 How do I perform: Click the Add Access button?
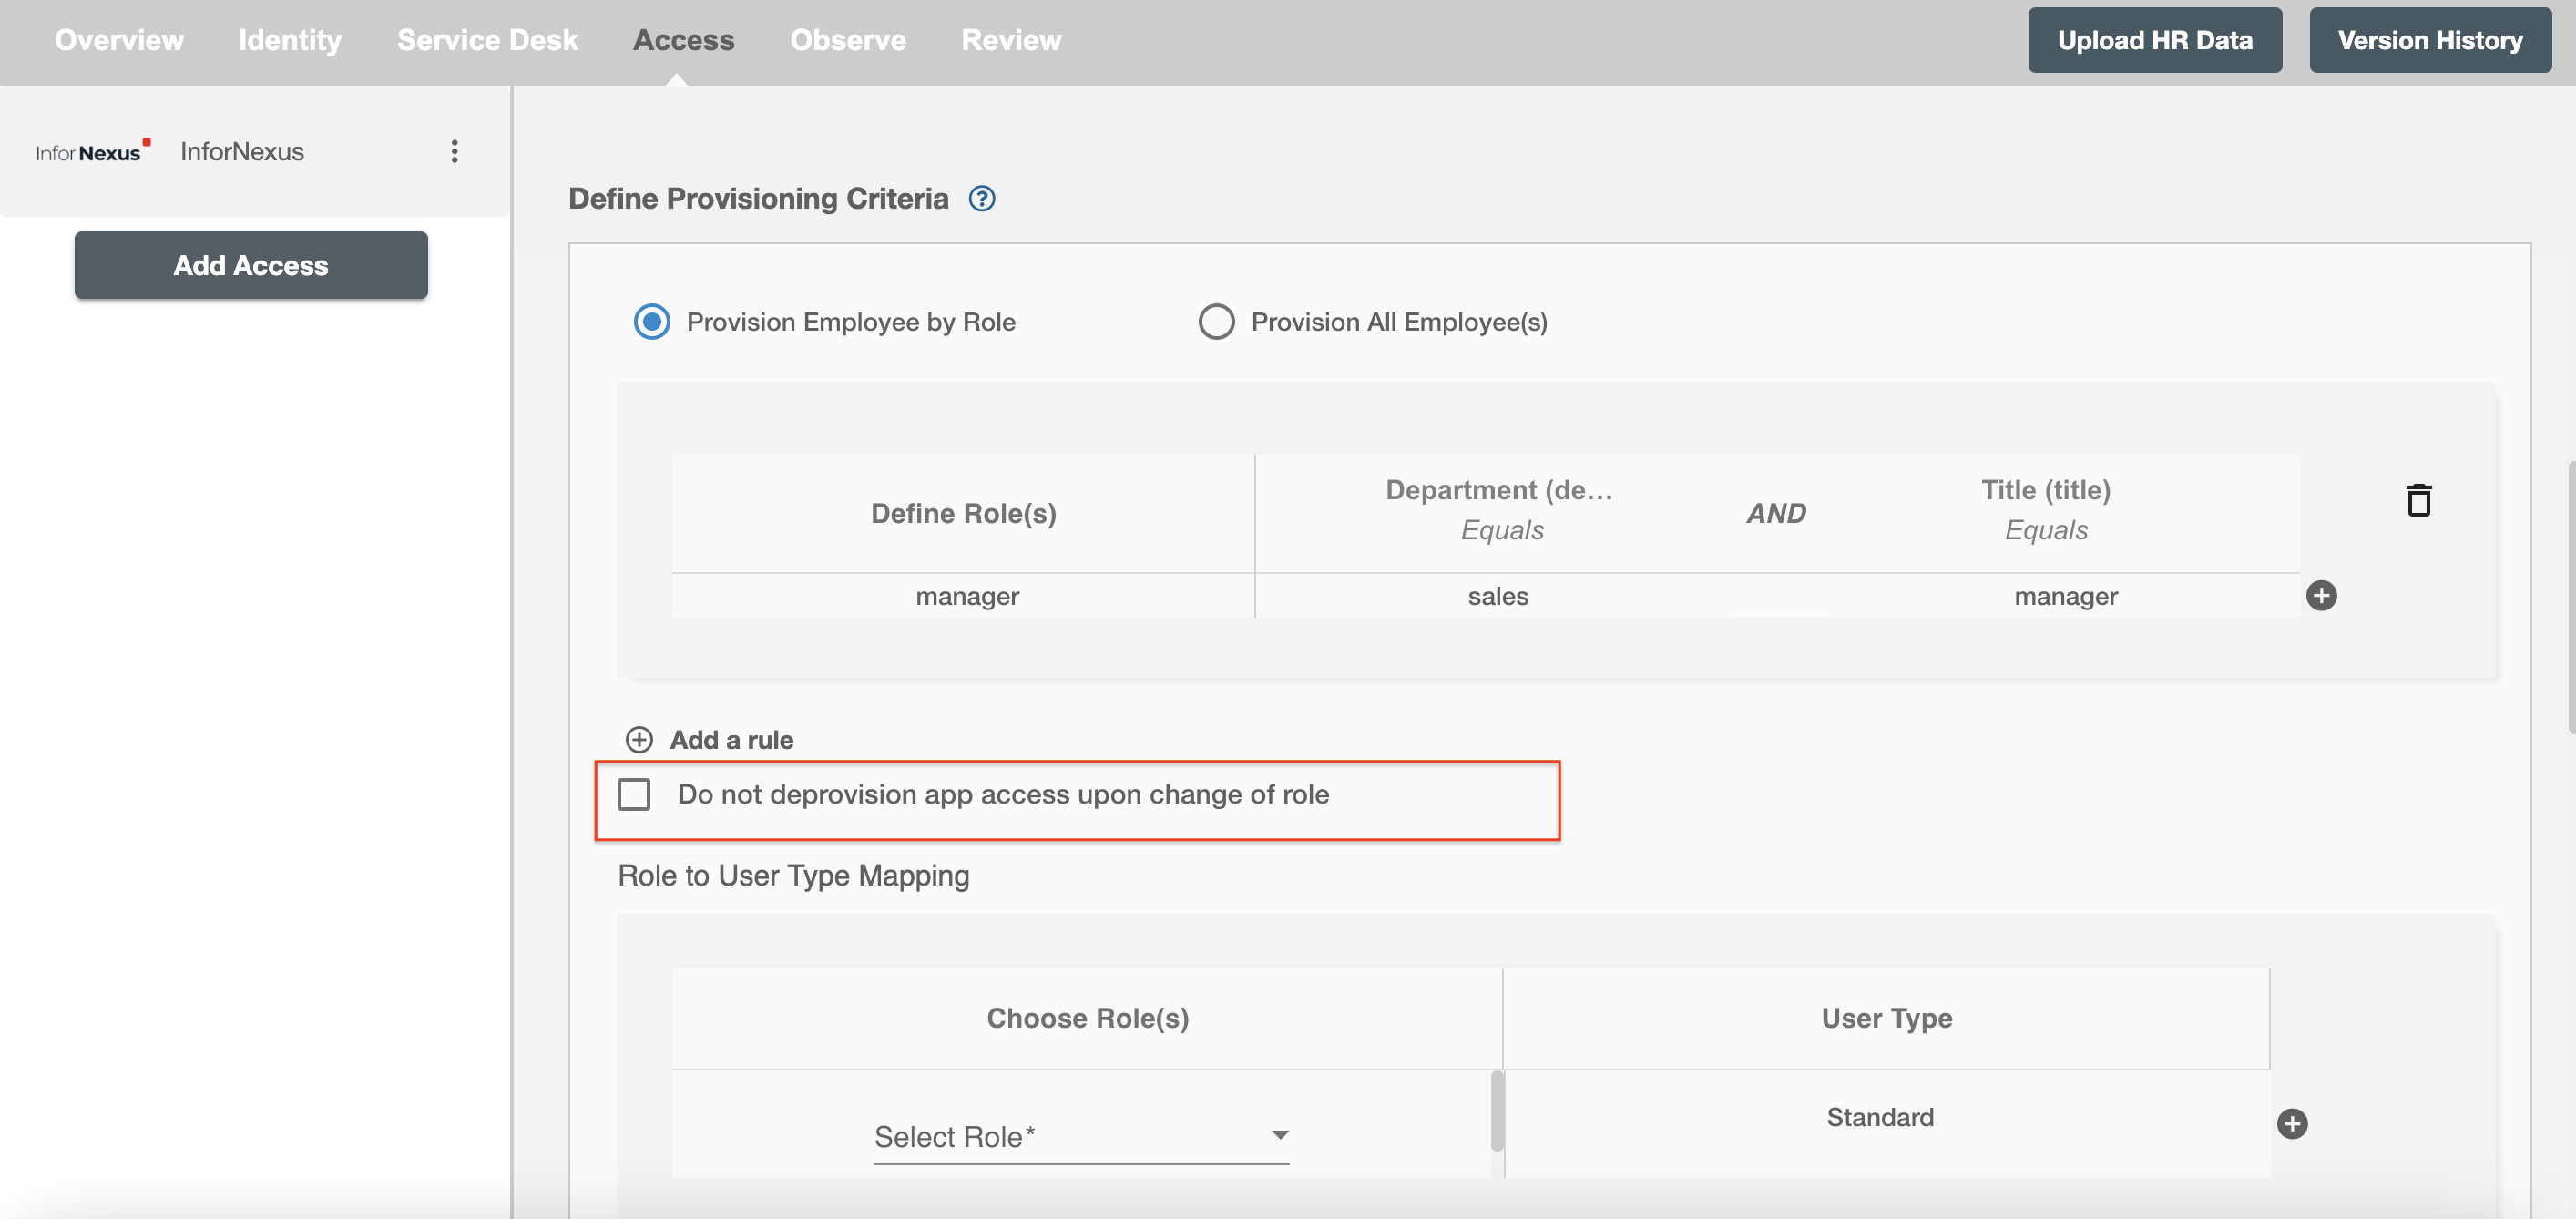[x=251, y=264]
